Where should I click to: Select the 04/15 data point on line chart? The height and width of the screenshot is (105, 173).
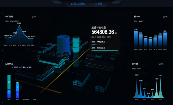(x=6, y=38)
